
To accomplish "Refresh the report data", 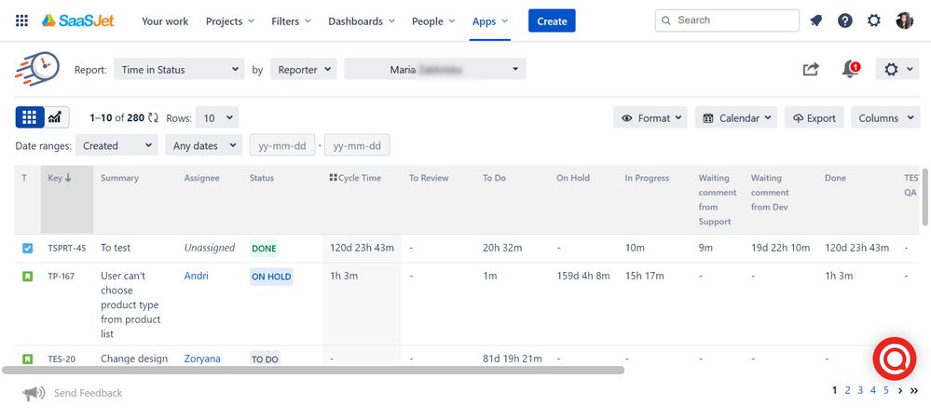I will (153, 117).
